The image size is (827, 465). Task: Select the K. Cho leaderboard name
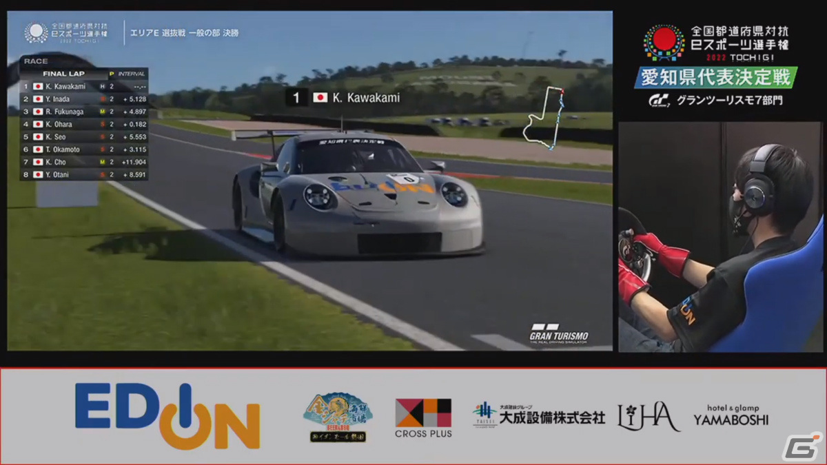[56, 162]
